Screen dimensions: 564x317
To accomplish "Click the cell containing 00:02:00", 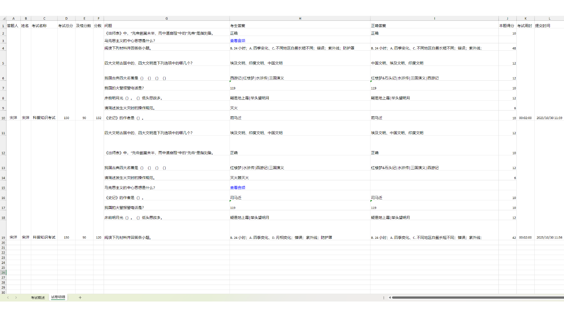I will pyautogui.click(x=525, y=118).
